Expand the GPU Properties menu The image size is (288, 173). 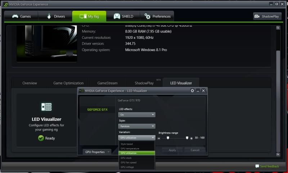(x=97, y=152)
